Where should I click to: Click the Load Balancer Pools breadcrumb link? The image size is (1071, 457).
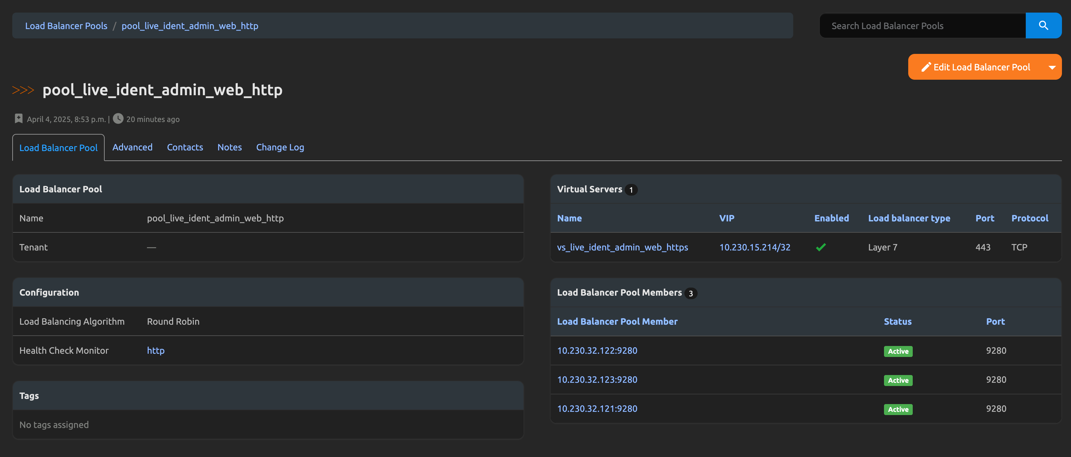click(66, 26)
